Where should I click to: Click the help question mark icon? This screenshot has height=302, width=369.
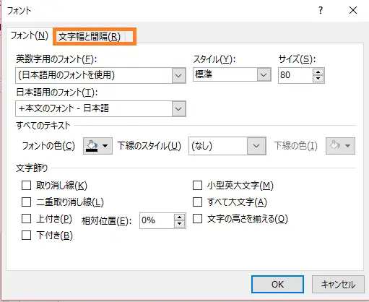pyautogui.click(x=321, y=10)
